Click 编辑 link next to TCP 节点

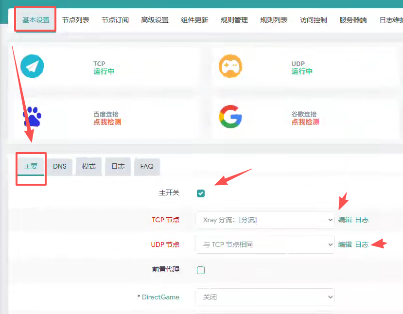pos(345,220)
